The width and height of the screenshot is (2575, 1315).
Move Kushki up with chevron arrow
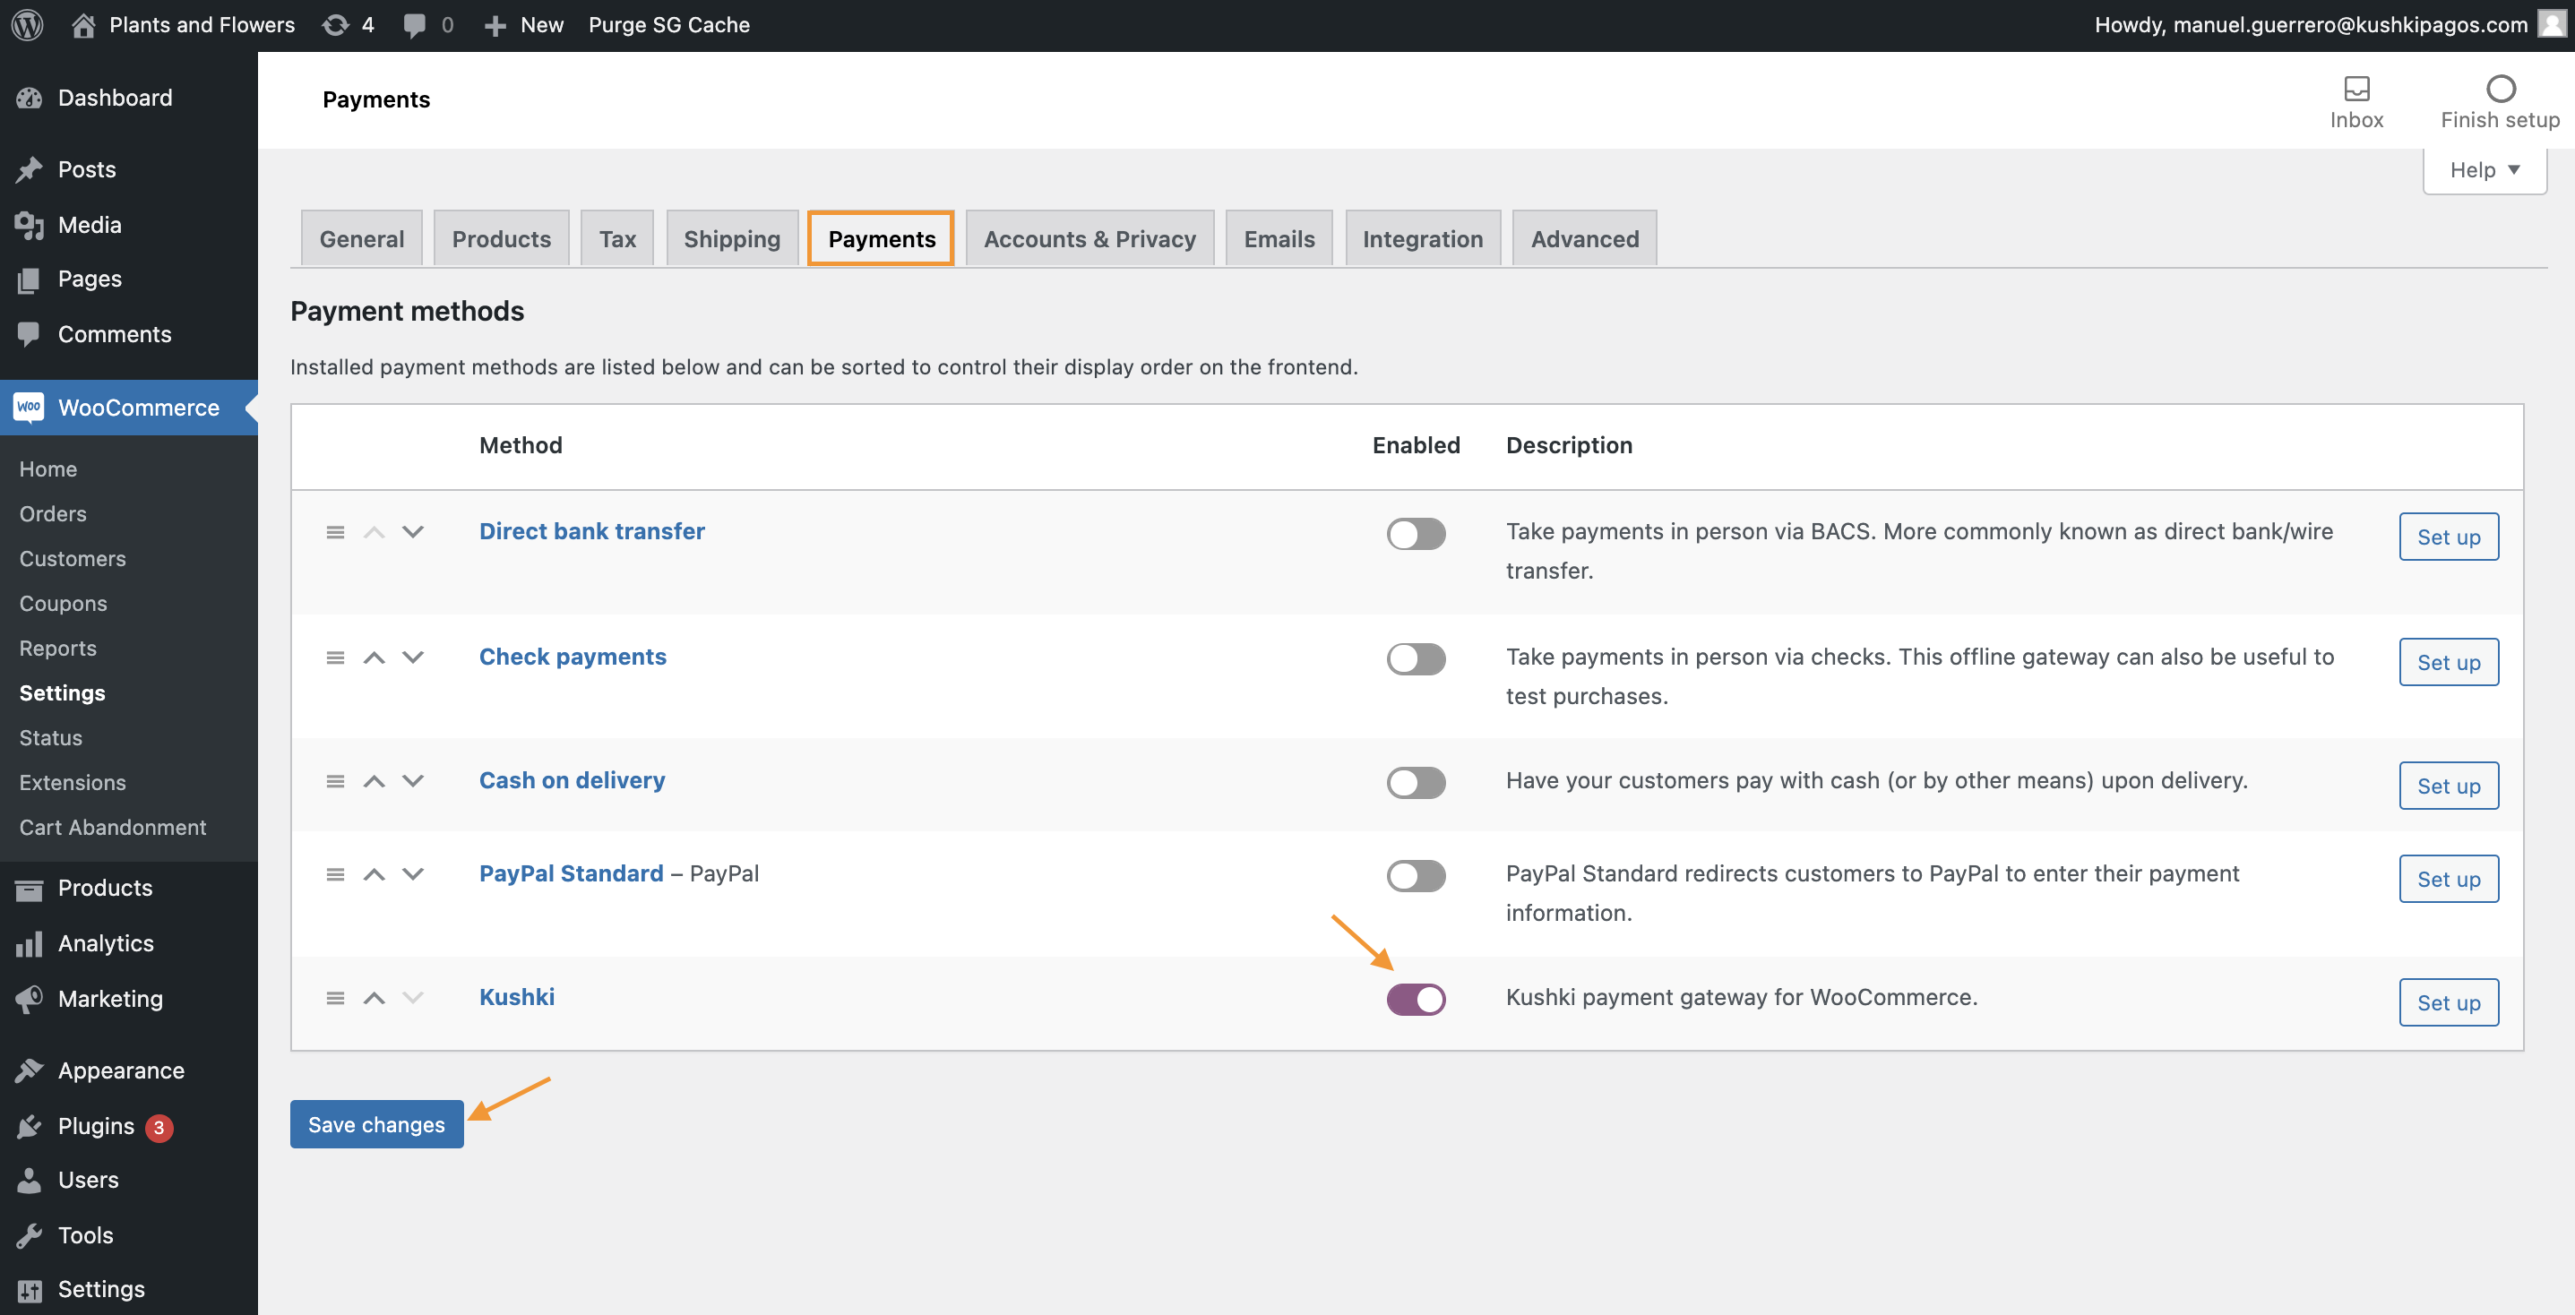point(374,998)
